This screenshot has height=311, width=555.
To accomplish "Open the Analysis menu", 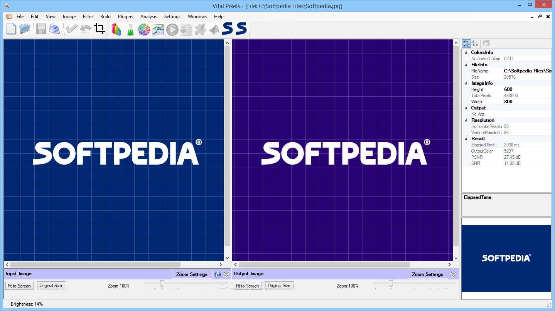I will [x=148, y=17].
